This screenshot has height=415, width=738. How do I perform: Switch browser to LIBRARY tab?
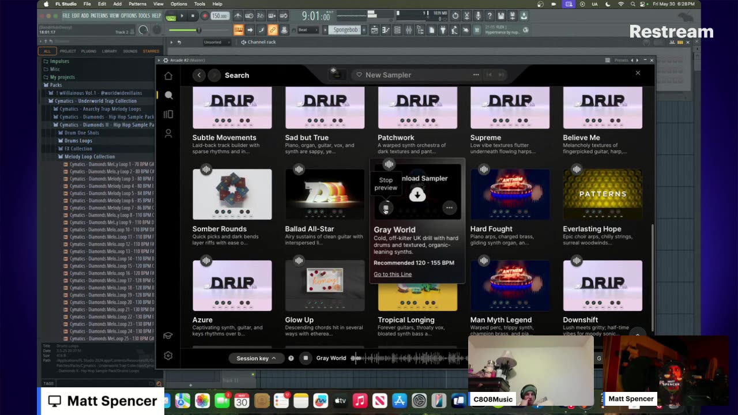click(110, 51)
